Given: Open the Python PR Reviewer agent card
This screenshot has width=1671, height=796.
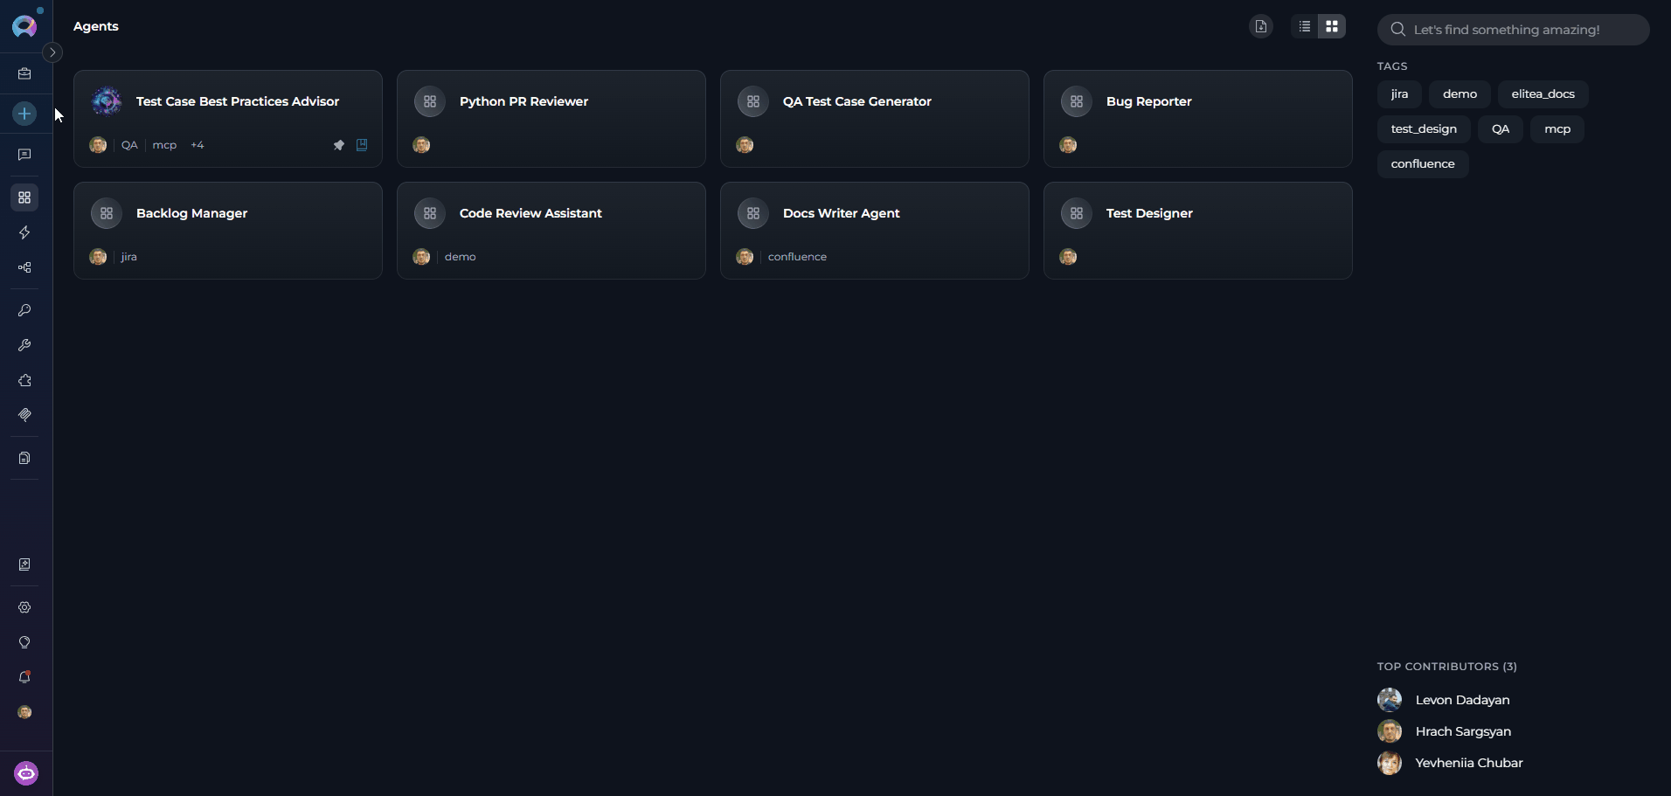Looking at the screenshot, I should 551,119.
